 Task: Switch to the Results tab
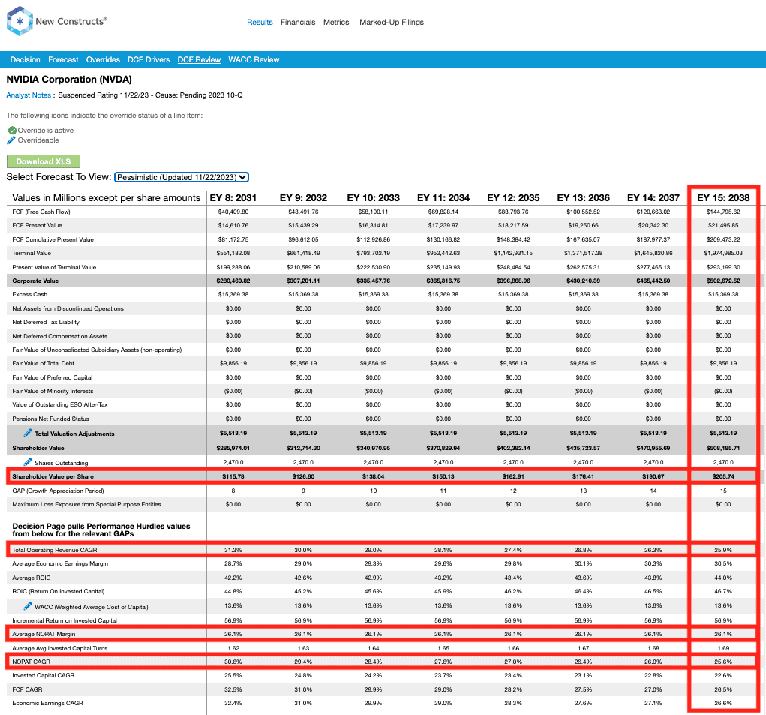tap(260, 22)
